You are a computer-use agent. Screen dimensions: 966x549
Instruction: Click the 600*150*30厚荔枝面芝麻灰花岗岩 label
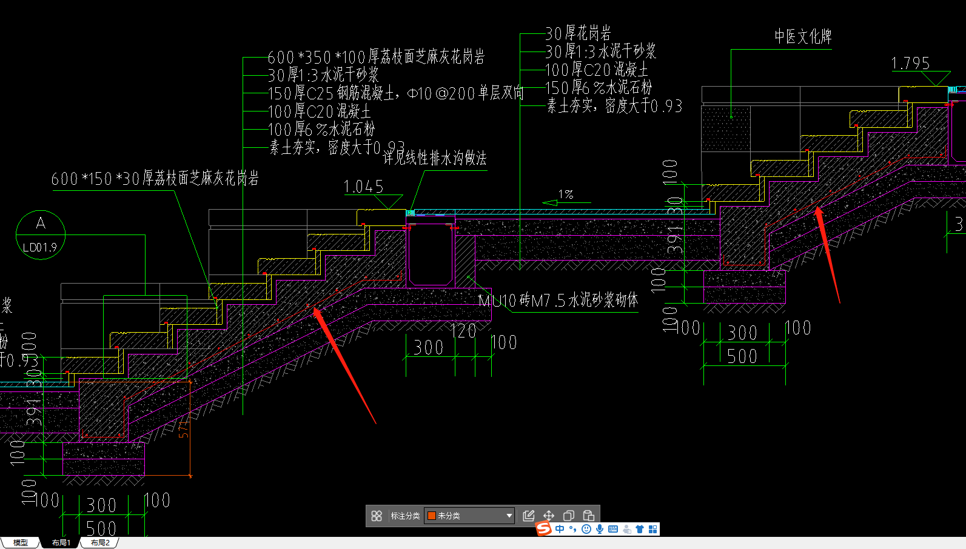point(155,179)
